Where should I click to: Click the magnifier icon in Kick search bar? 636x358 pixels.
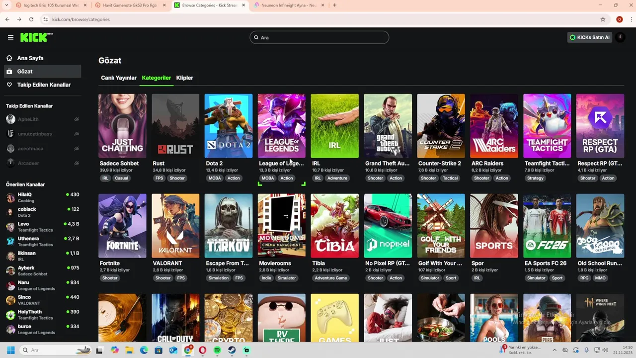[x=256, y=37]
